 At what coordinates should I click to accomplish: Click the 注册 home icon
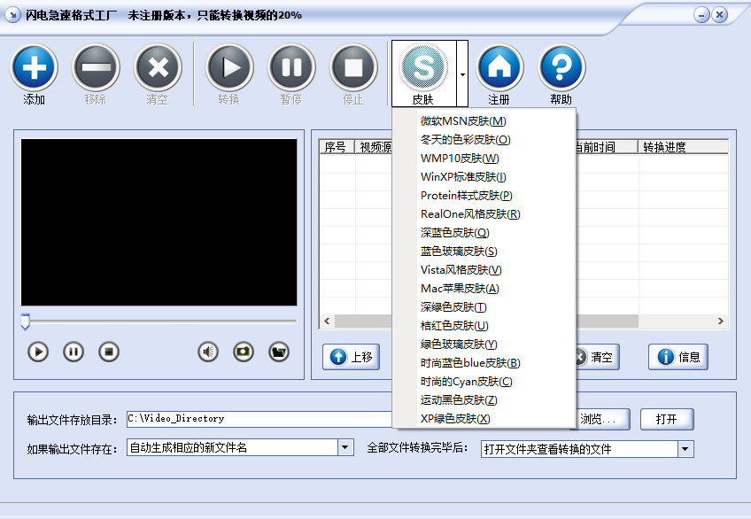pyautogui.click(x=499, y=67)
